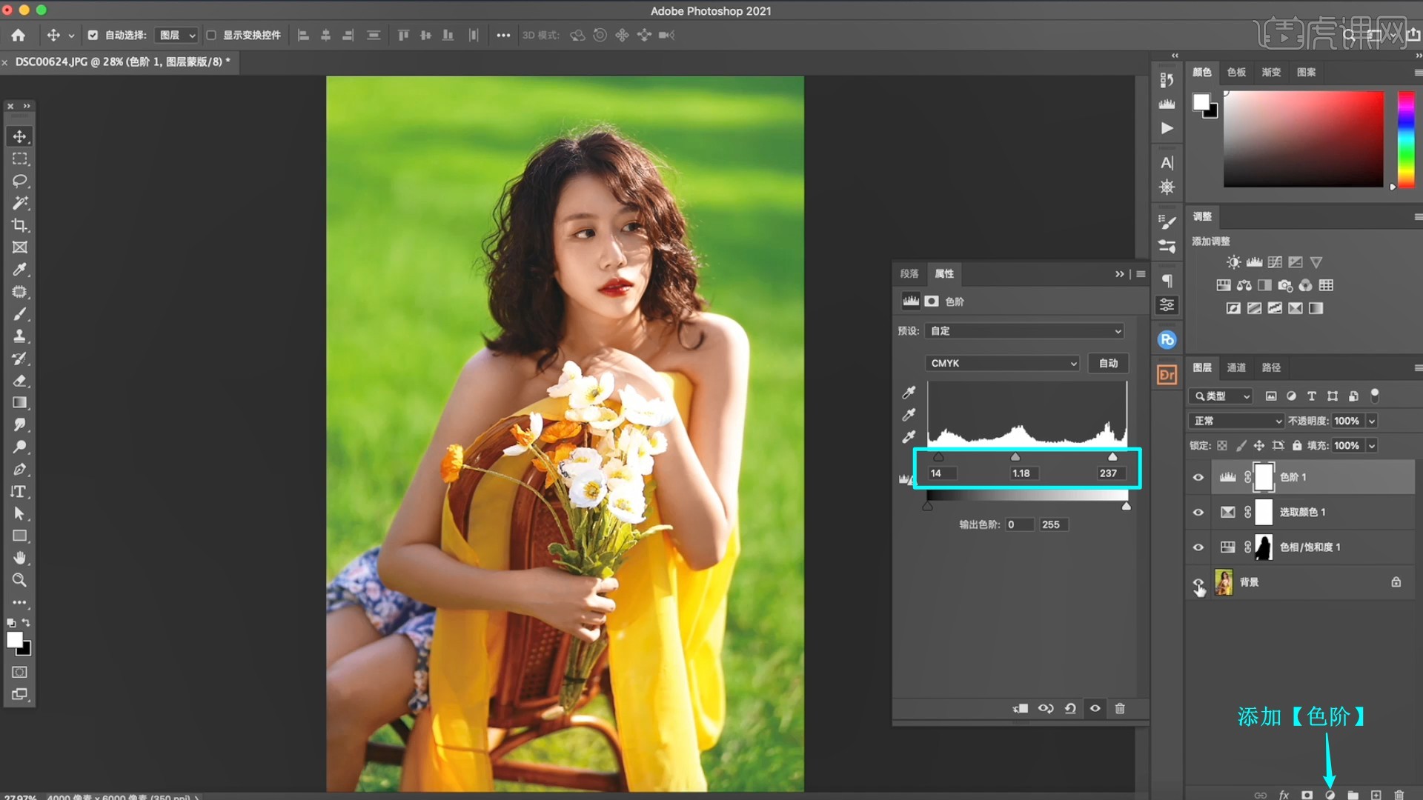Open the layer blend mode 正常 dropdown
This screenshot has width=1423, height=800.
(1235, 421)
